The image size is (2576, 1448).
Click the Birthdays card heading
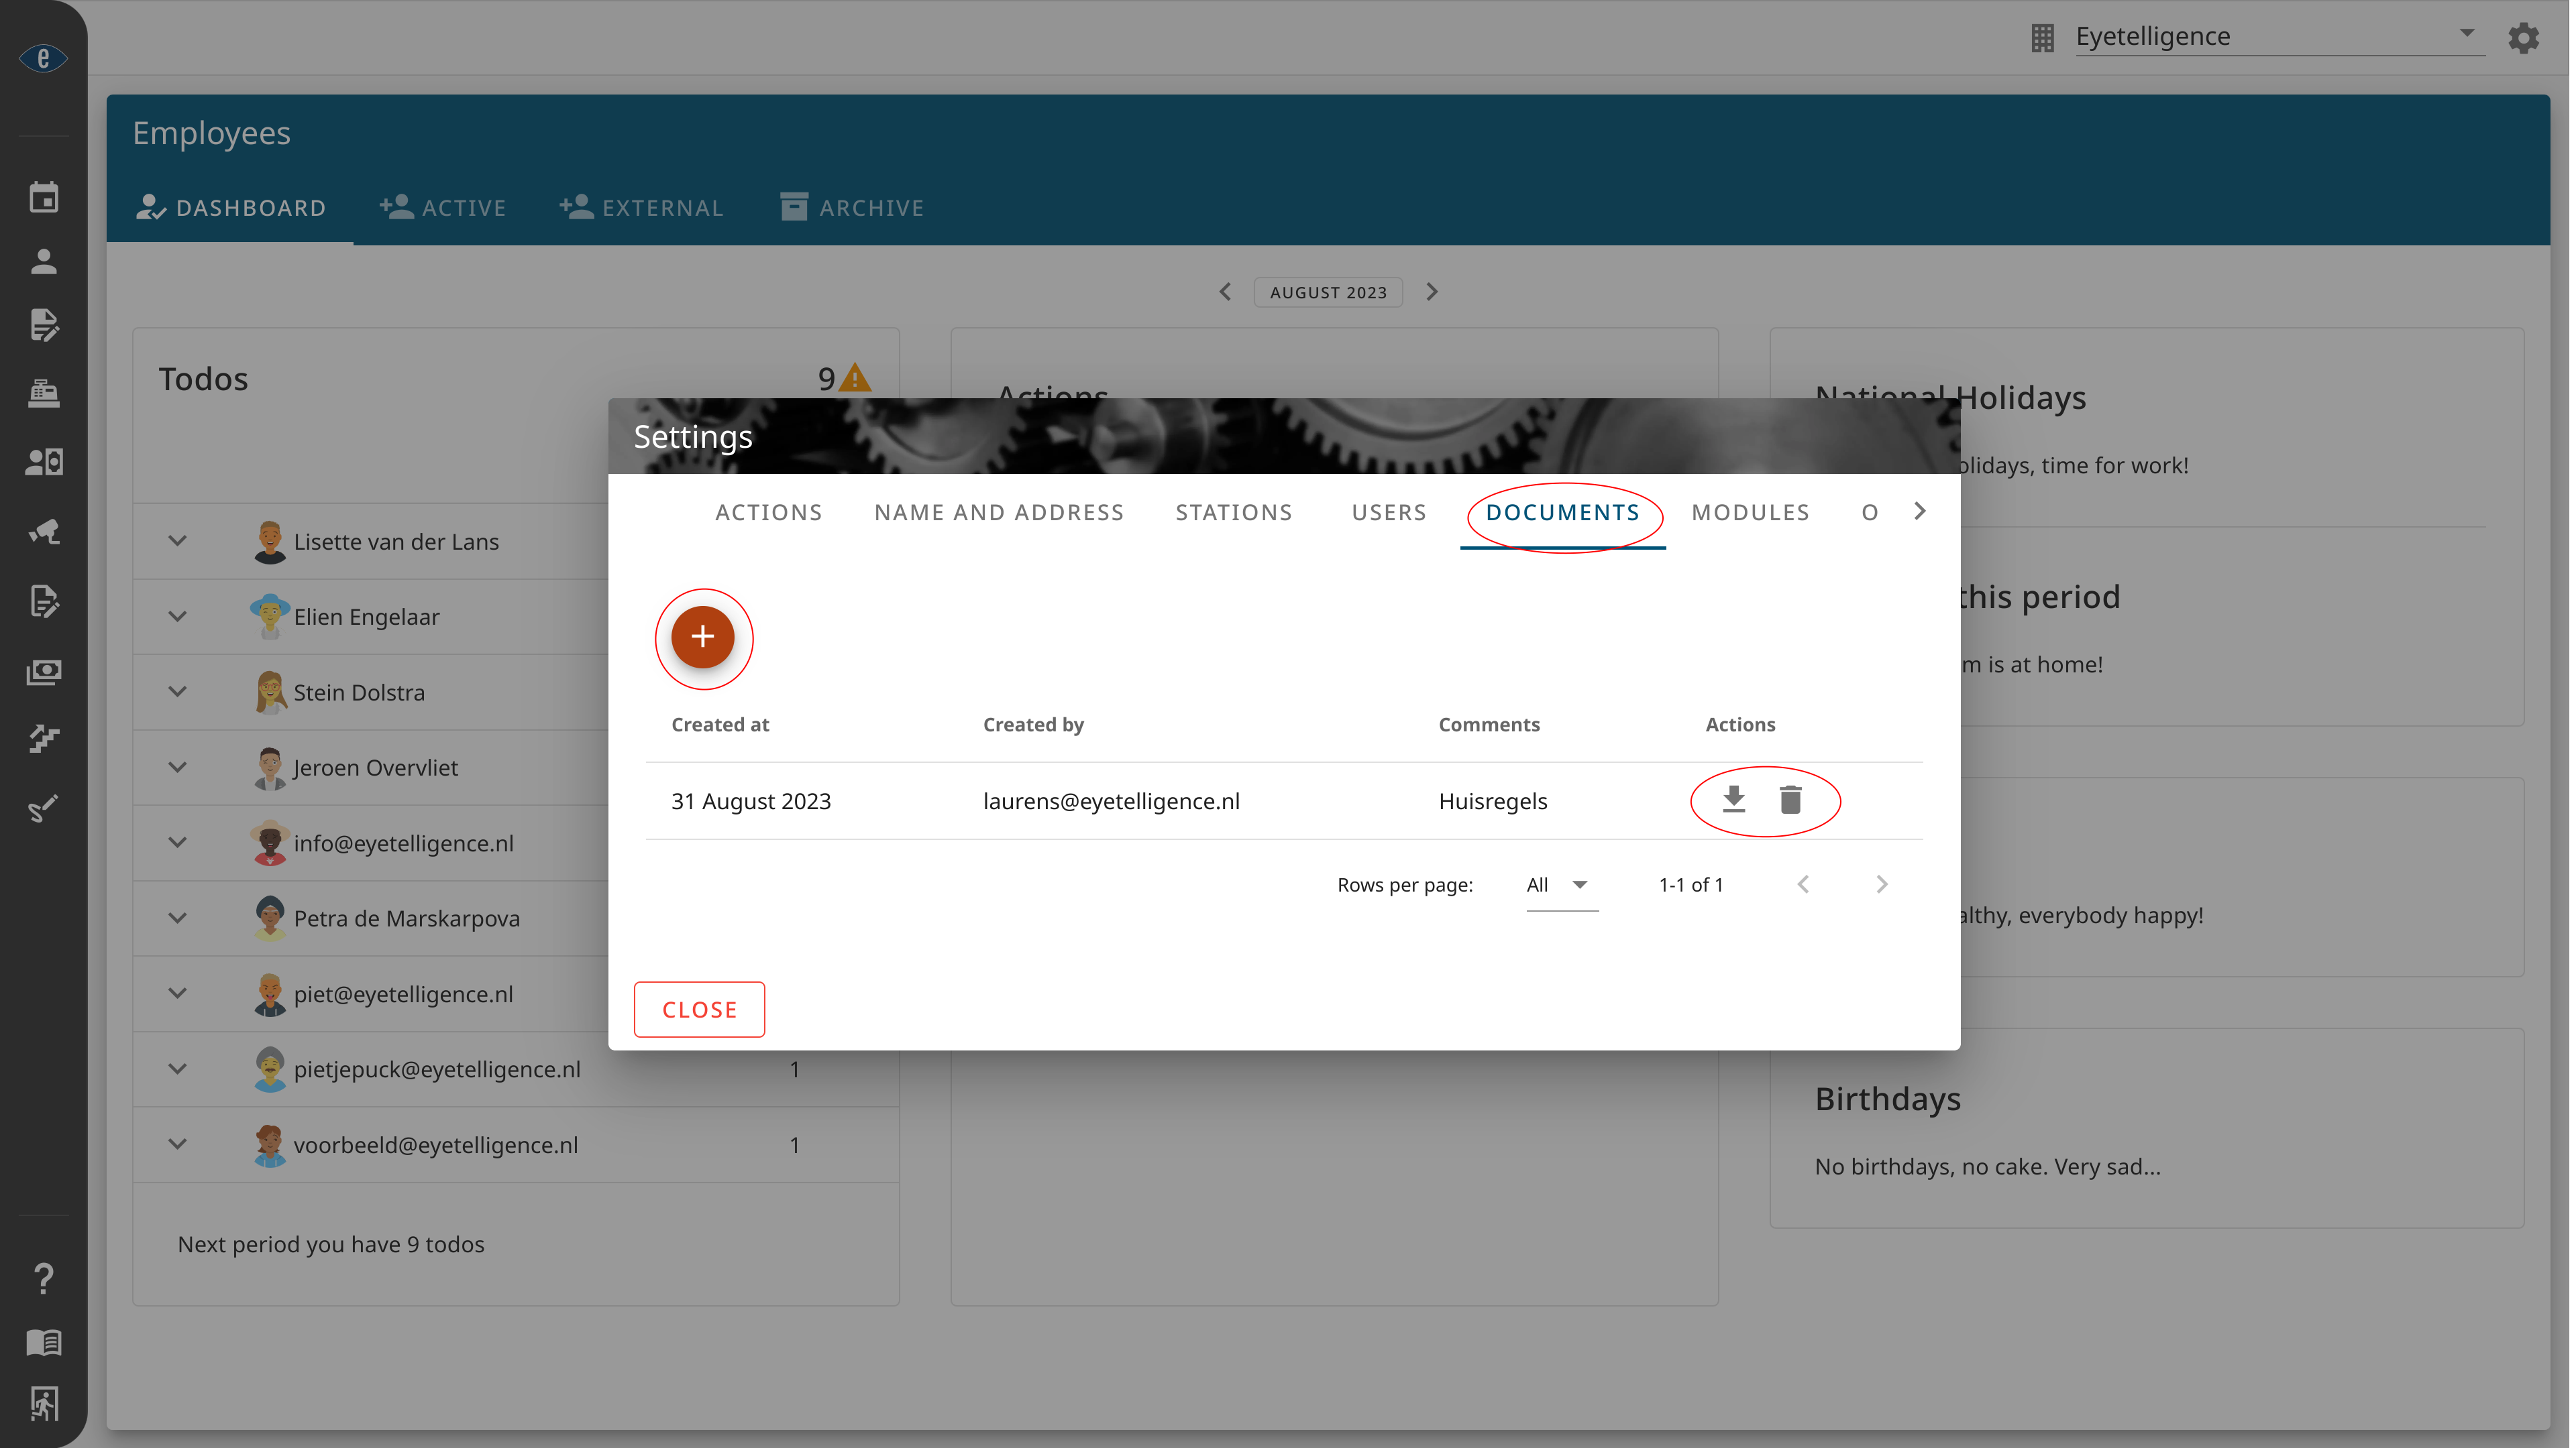pos(1888,1099)
